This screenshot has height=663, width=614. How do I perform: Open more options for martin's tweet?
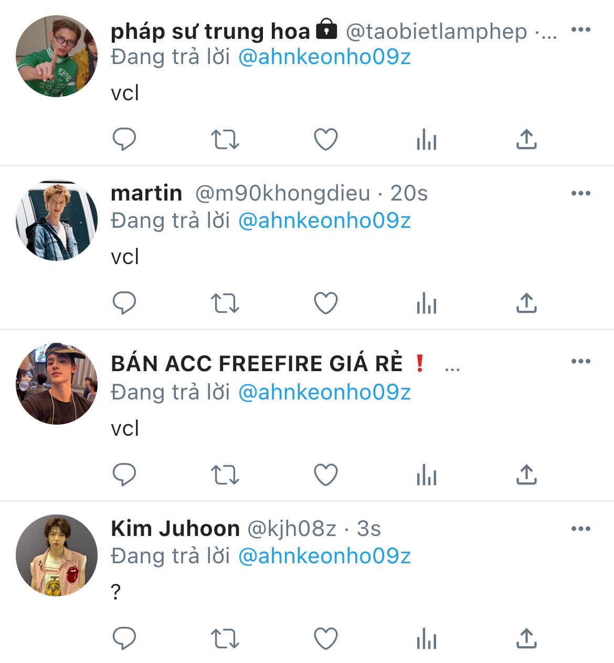point(580,194)
